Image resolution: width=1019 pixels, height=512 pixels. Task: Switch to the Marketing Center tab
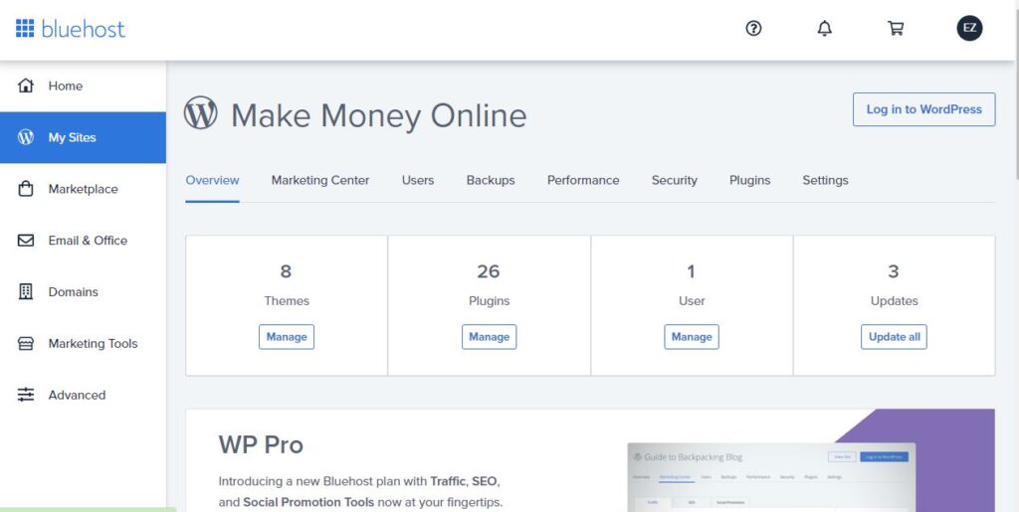[319, 180]
